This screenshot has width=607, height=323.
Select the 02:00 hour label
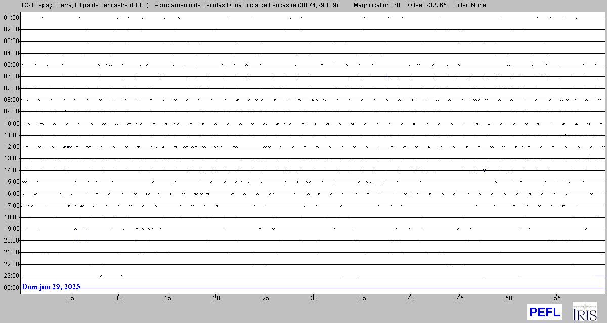tap(11, 29)
